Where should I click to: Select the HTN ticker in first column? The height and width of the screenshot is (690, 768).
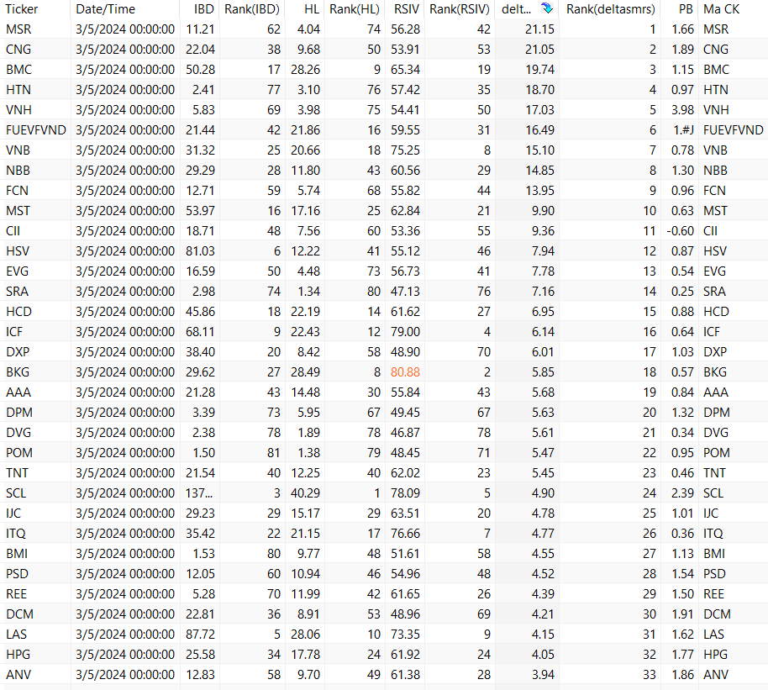pos(18,90)
